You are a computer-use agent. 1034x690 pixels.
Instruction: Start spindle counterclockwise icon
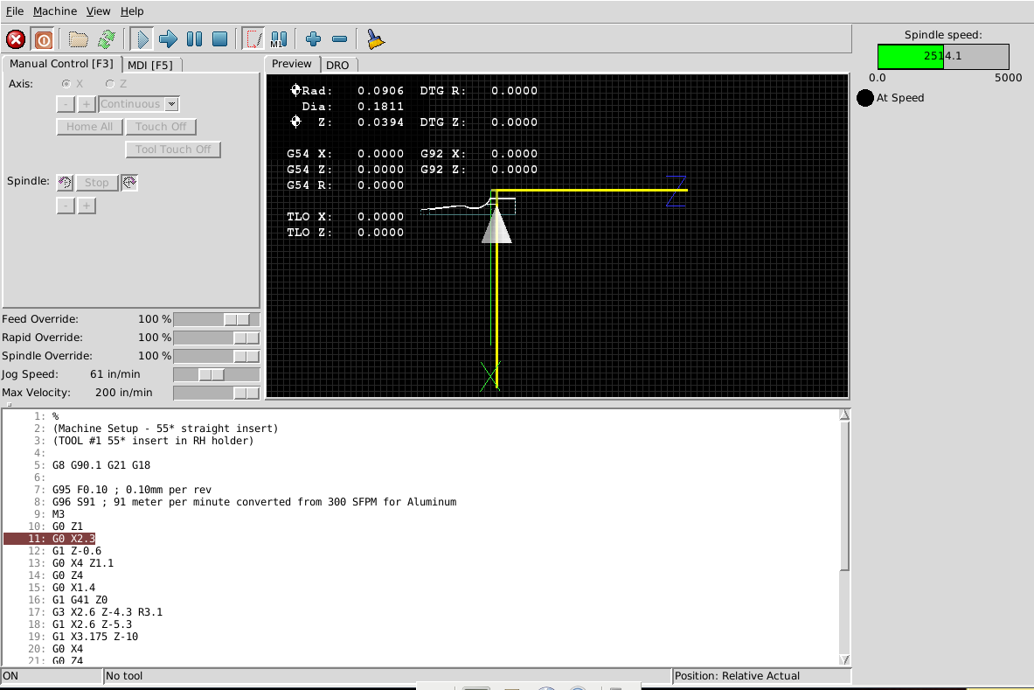click(65, 183)
